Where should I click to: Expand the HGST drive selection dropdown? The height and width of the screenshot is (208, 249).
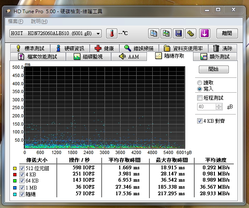point(98,33)
